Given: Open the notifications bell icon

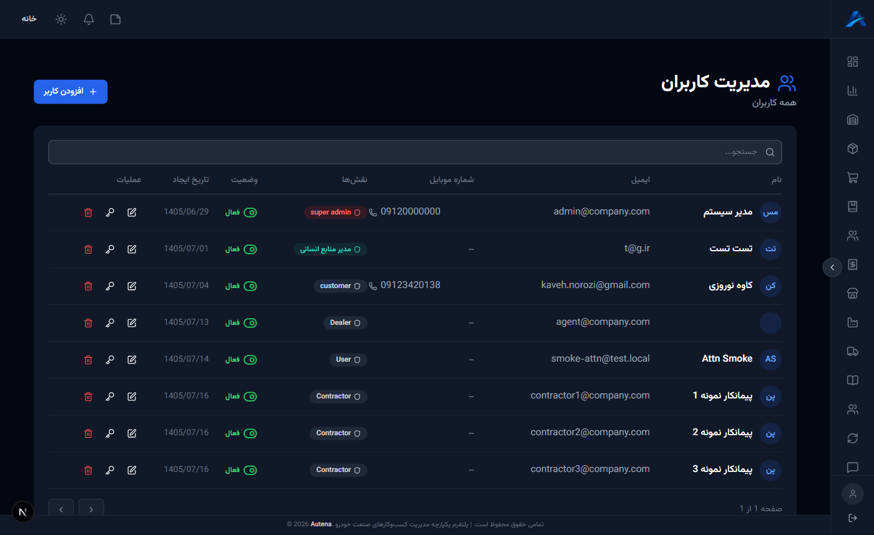Looking at the screenshot, I should coord(89,19).
